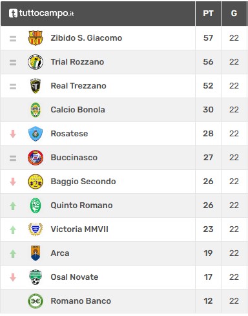This screenshot has height=316, width=248.
Task: Click the Rosatese light blue shield
Action: pyautogui.click(x=36, y=134)
